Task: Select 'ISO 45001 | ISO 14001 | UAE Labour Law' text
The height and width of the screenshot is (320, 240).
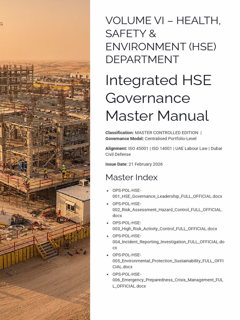Action: click(168, 148)
